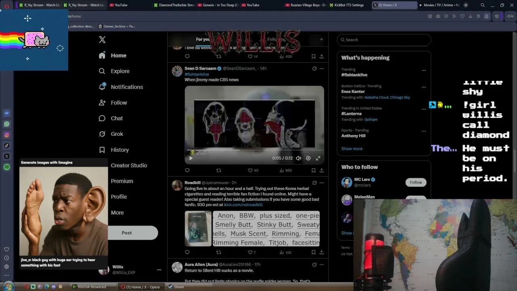517x291 pixels.
Task: View analytics showing 105 views
Action: (x=286, y=252)
